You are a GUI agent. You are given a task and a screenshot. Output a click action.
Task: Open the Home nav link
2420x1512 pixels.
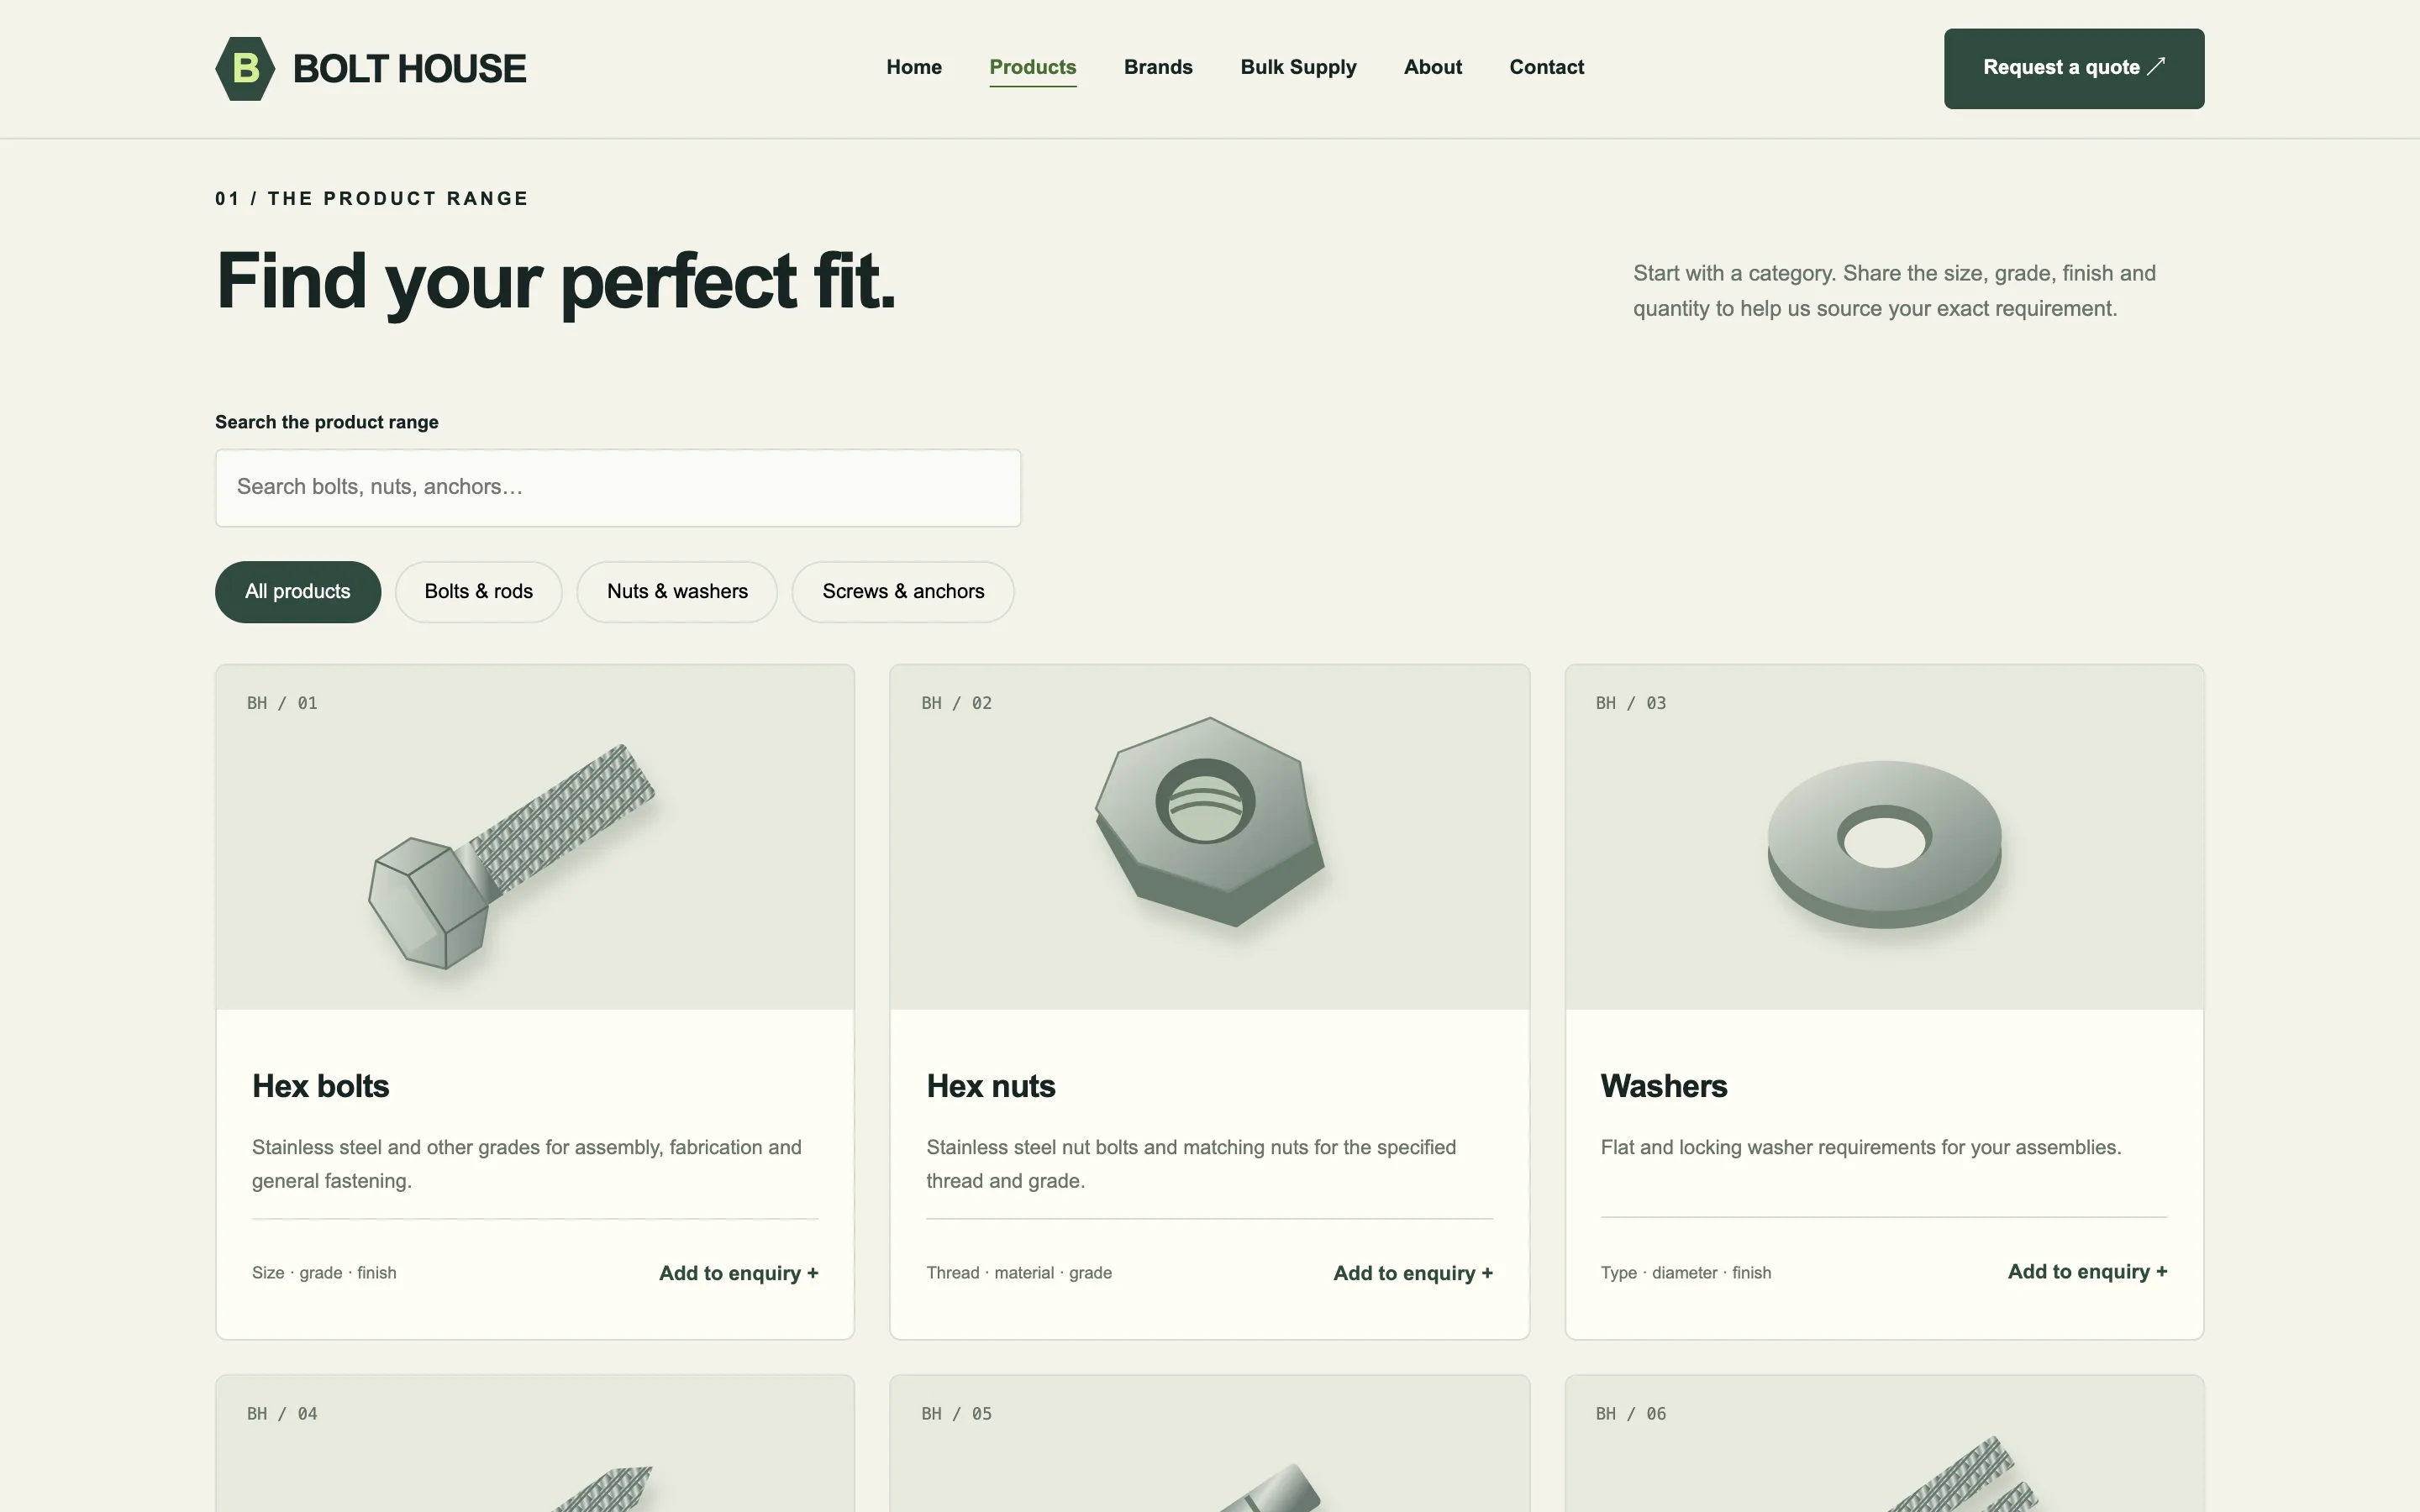(x=914, y=67)
